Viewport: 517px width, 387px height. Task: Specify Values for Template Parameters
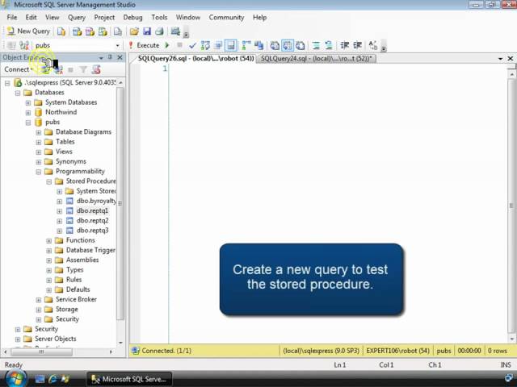373,45
